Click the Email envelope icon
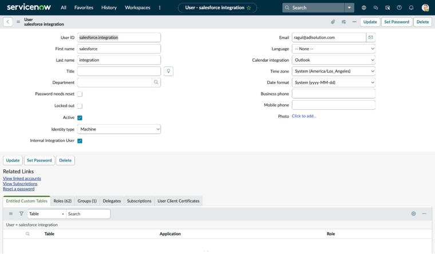Viewport: 435px width, 254px height. (x=371, y=37)
